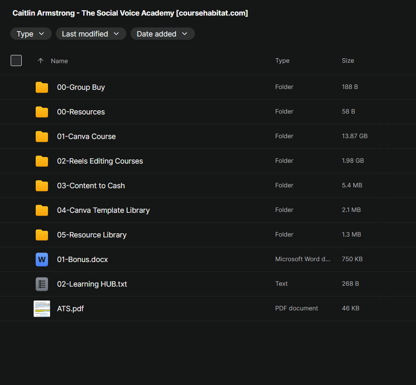Screen dimensions: 416x385
Task: Click the 02-Reels Editing Courses folder icon
Action: [42, 161]
